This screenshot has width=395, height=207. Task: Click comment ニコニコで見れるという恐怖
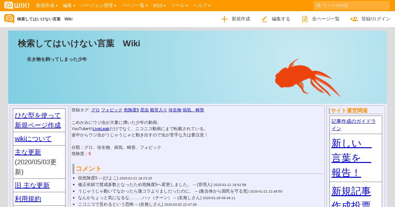point(120,204)
